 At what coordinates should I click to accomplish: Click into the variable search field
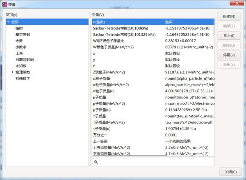click(153, 162)
